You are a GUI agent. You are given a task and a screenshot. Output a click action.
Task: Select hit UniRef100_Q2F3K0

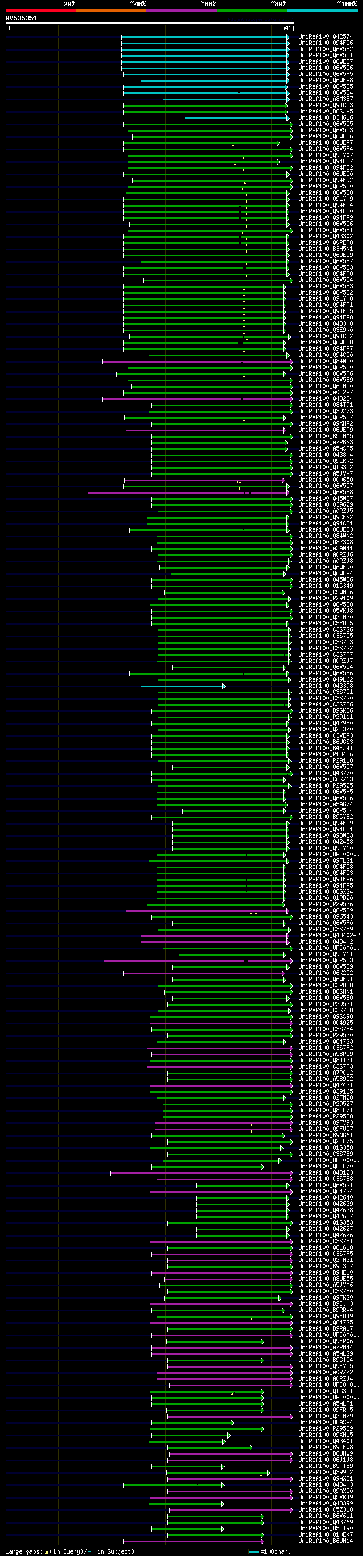point(326,730)
